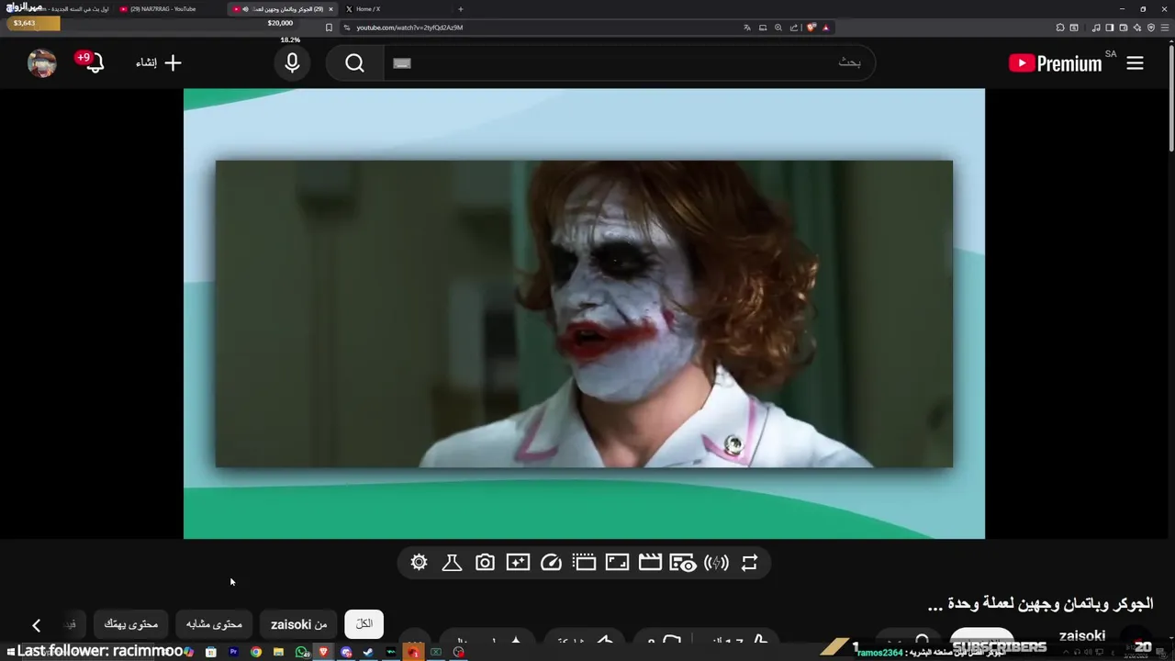
Task: Select the الكل chip
Action: click(x=364, y=624)
